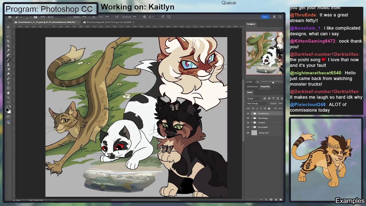Hide the Background layer
The width and height of the screenshot is (366, 206).
[x=248, y=133]
